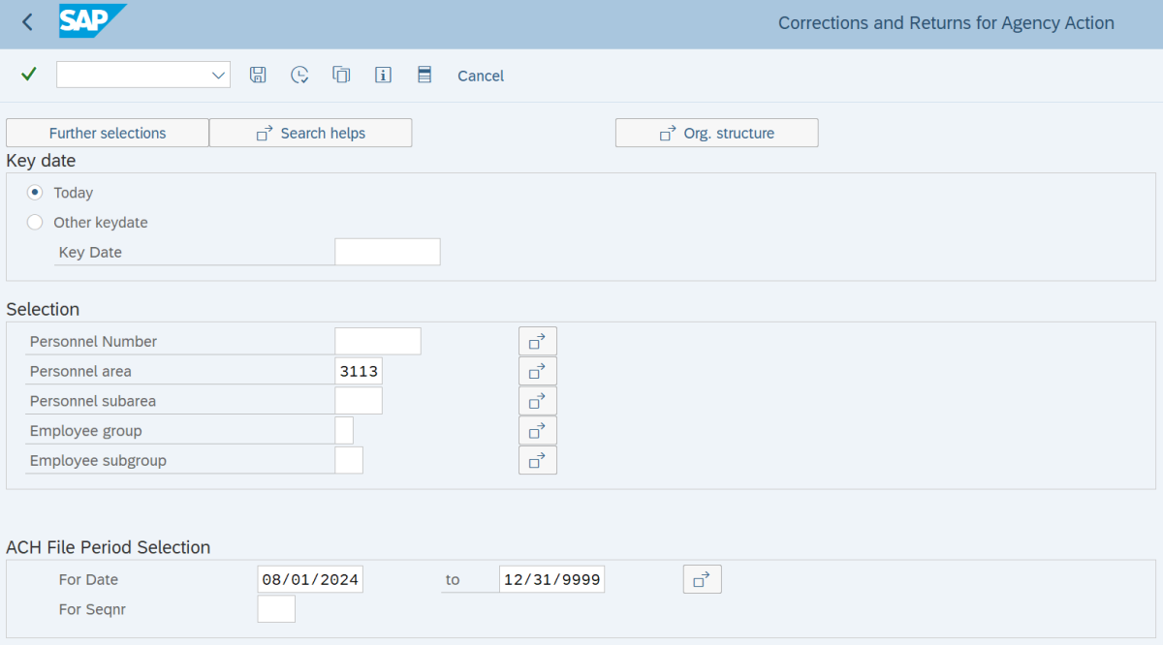Select the Today radio button
This screenshot has width=1163, height=645.
point(35,193)
